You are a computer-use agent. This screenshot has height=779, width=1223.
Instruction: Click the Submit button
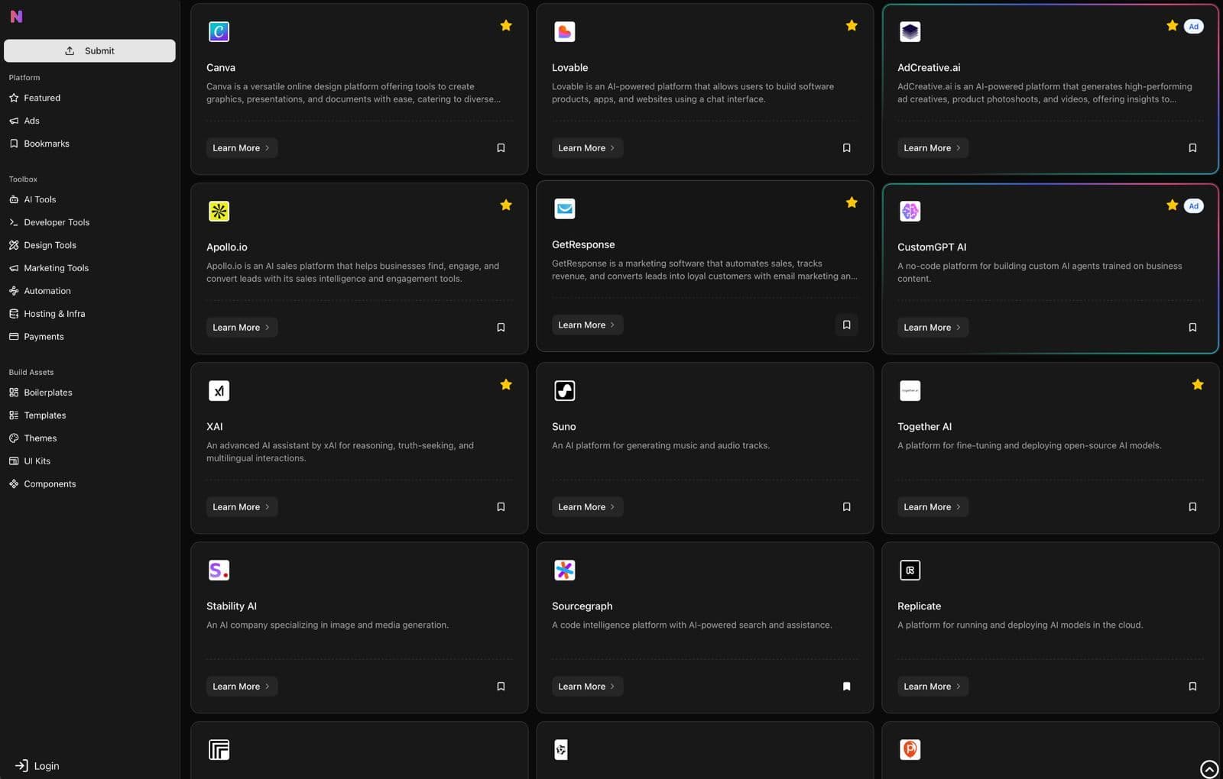89,50
